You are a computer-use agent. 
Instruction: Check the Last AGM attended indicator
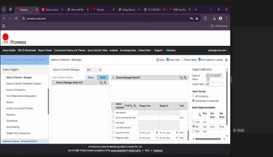113,127
